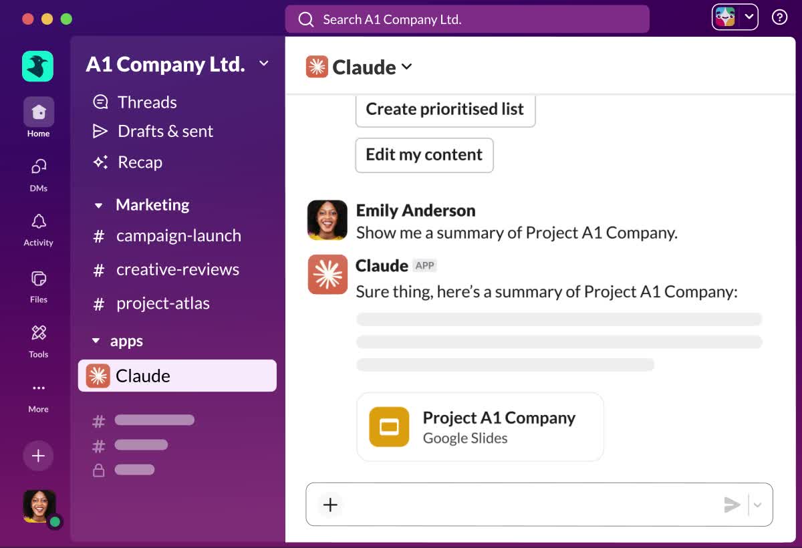The width and height of the screenshot is (802, 548).
Task: Open the Activity bell
Action: (x=39, y=222)
